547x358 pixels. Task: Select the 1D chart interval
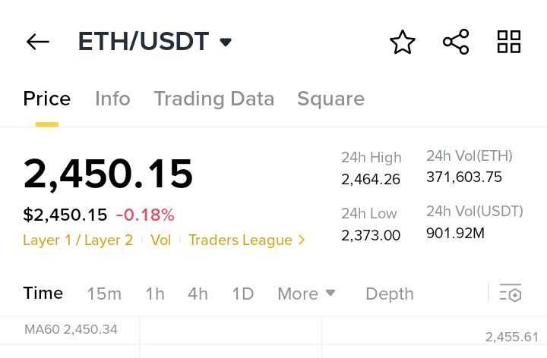(x=242, y=294)
